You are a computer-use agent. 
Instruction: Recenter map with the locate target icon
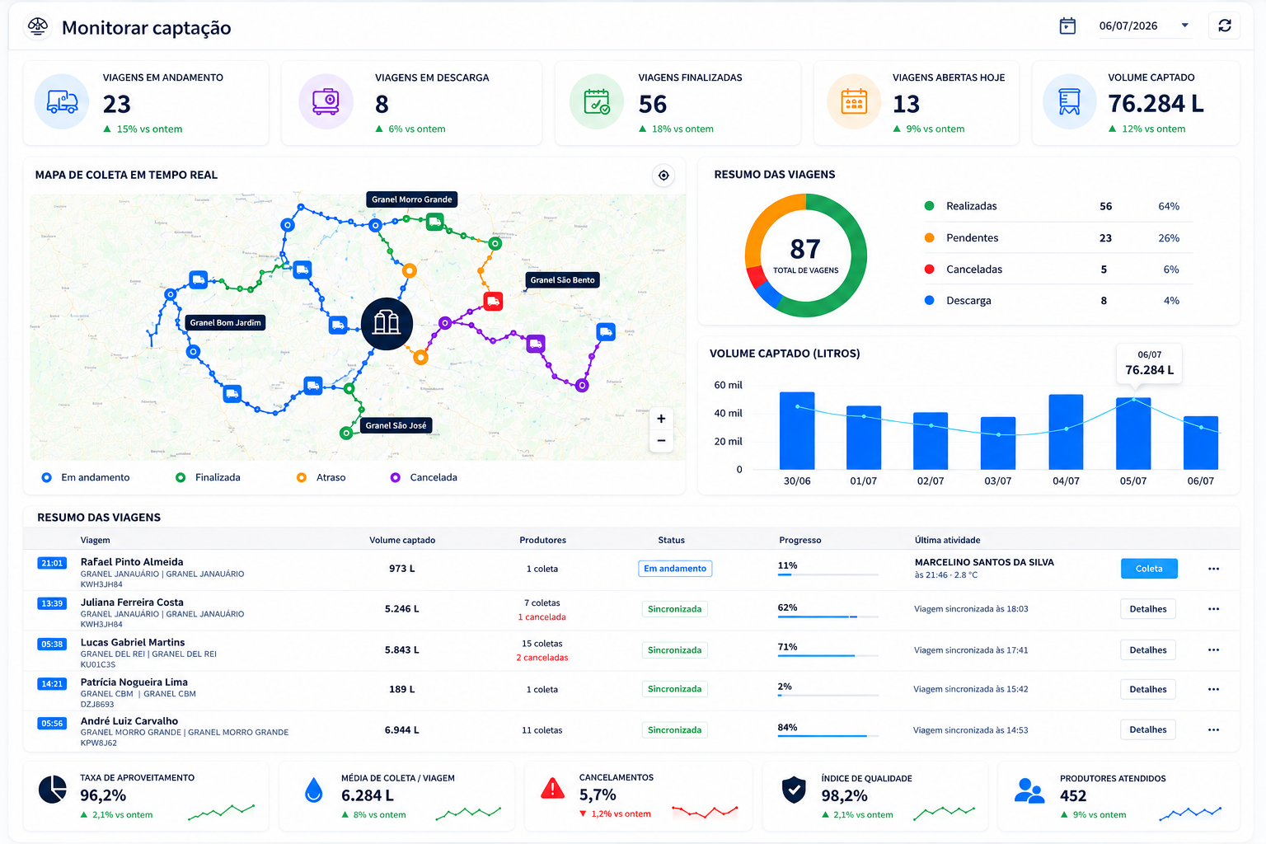[663, 176]
